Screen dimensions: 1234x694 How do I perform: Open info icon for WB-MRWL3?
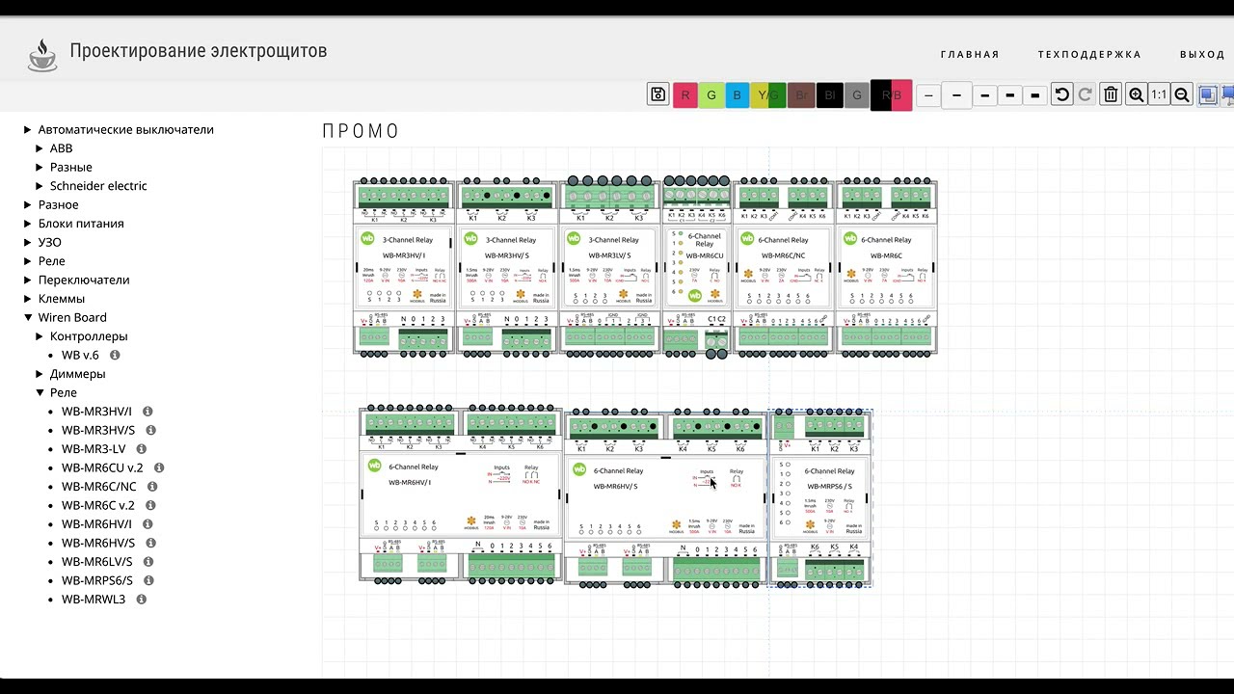click(x=141, y=600)
